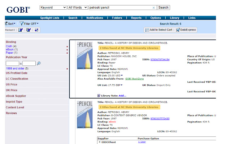231x144 pixels.
Task: Open the Folders menu
Action: (117, 18)
